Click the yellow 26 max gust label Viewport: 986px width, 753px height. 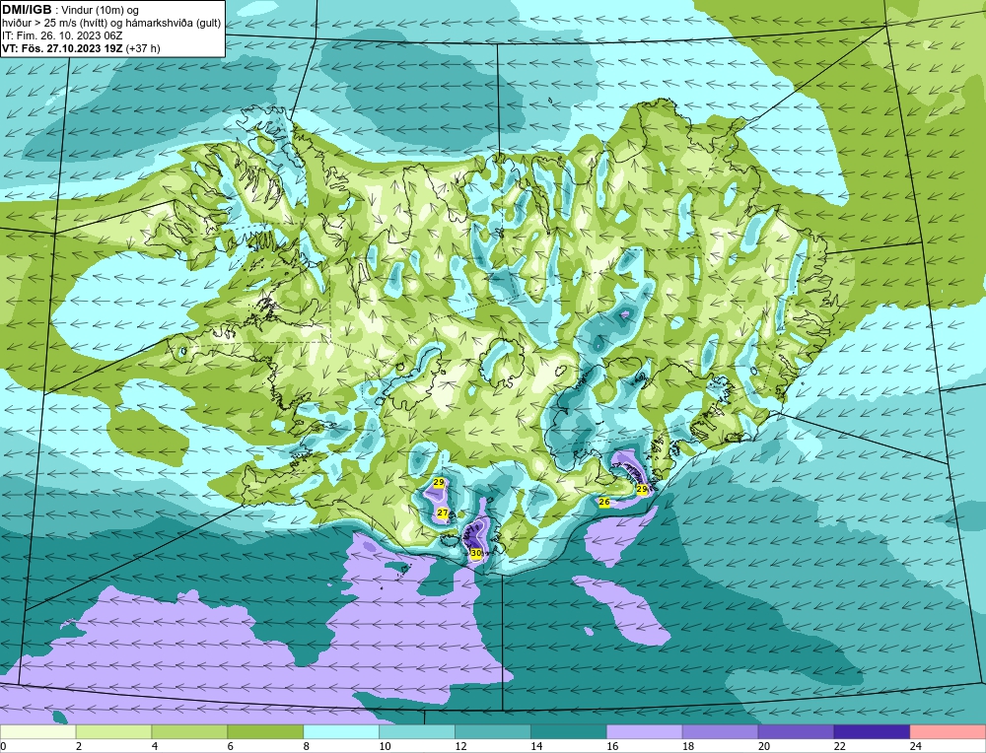pyautogui.click(x=604, y=503)
